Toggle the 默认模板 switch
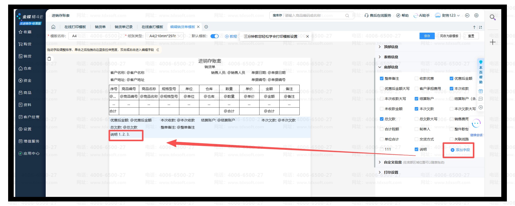This screenshot has width=515, height=206. coord(215,36)
